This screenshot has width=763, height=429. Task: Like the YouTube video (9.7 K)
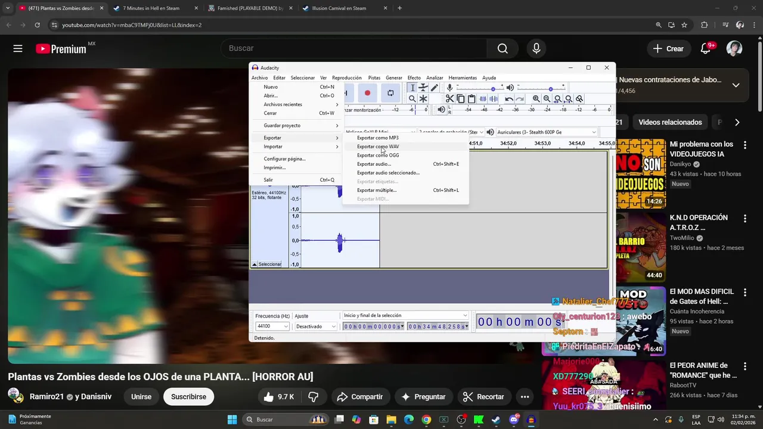(278, 397)
